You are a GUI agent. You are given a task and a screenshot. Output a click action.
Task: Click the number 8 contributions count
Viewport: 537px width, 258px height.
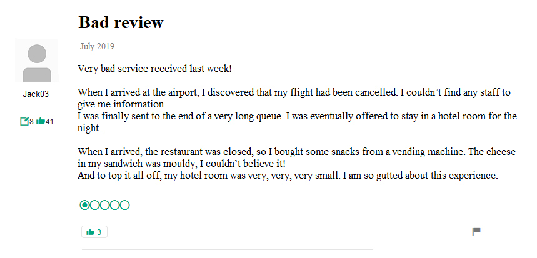coord(31,121)
